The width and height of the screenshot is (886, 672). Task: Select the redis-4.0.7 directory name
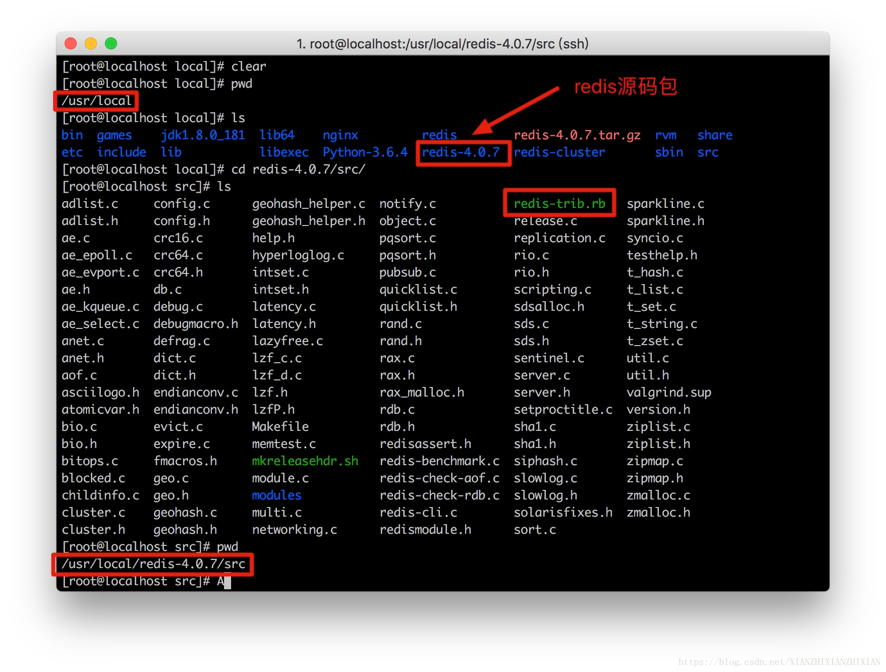(x=461, y=152)
